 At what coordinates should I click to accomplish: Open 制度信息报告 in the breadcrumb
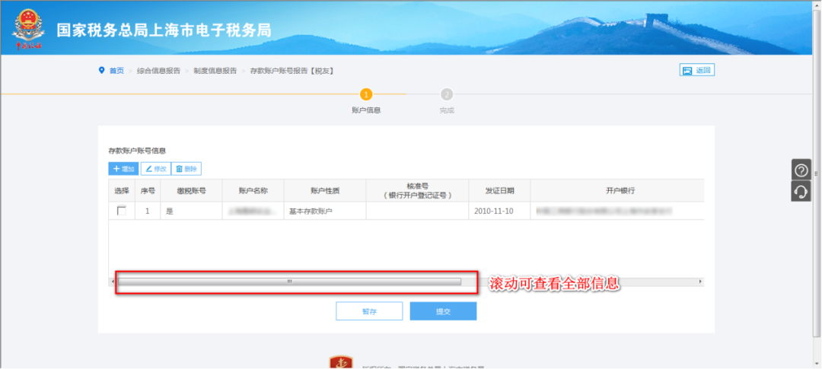point(215,71)
